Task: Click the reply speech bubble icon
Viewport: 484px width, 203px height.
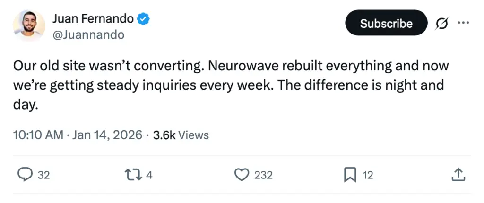Action: (25, 175)
